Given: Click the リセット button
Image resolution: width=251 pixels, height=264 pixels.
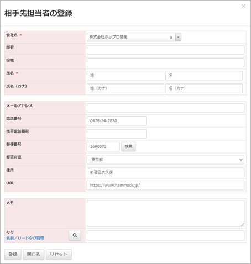Looking at the screenshot, I should [59, 255].
